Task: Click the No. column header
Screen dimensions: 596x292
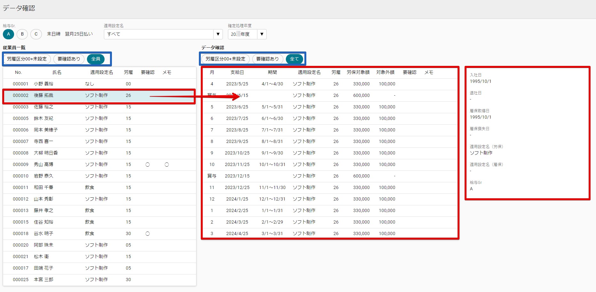Action: click(19, 73)
